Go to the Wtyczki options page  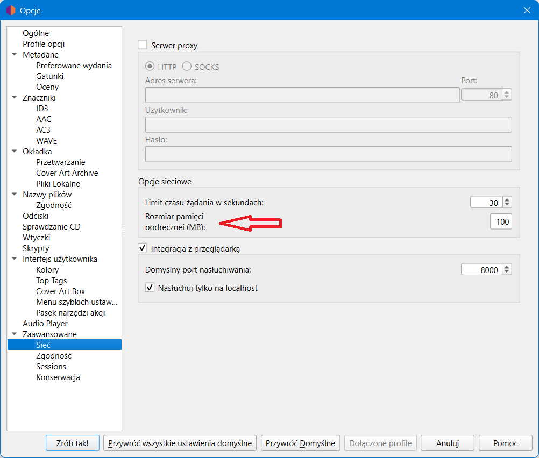click(36, 238)
